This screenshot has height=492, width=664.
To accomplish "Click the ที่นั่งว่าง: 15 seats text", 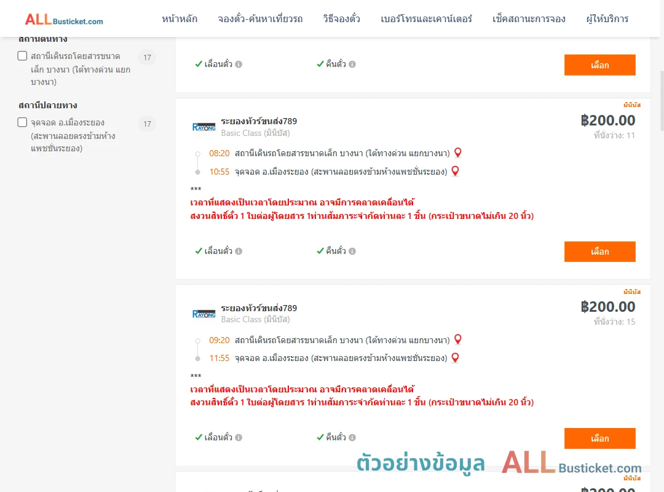I will (614, 322).
